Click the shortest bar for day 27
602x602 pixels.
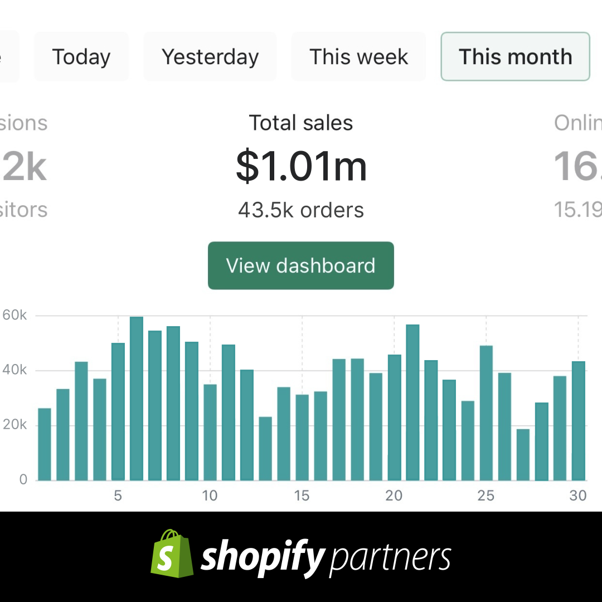(523, 454)
